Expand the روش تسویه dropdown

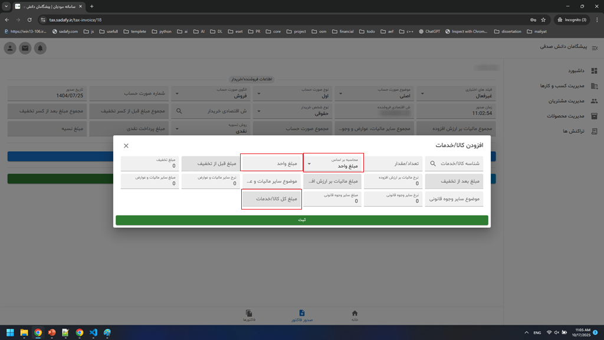175,128
